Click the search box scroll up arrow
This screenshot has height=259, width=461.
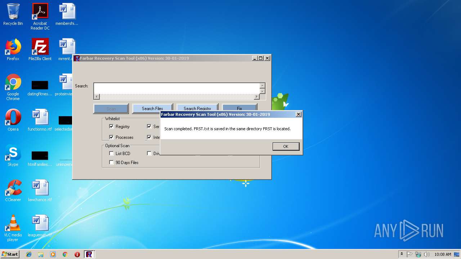point(262,86)
